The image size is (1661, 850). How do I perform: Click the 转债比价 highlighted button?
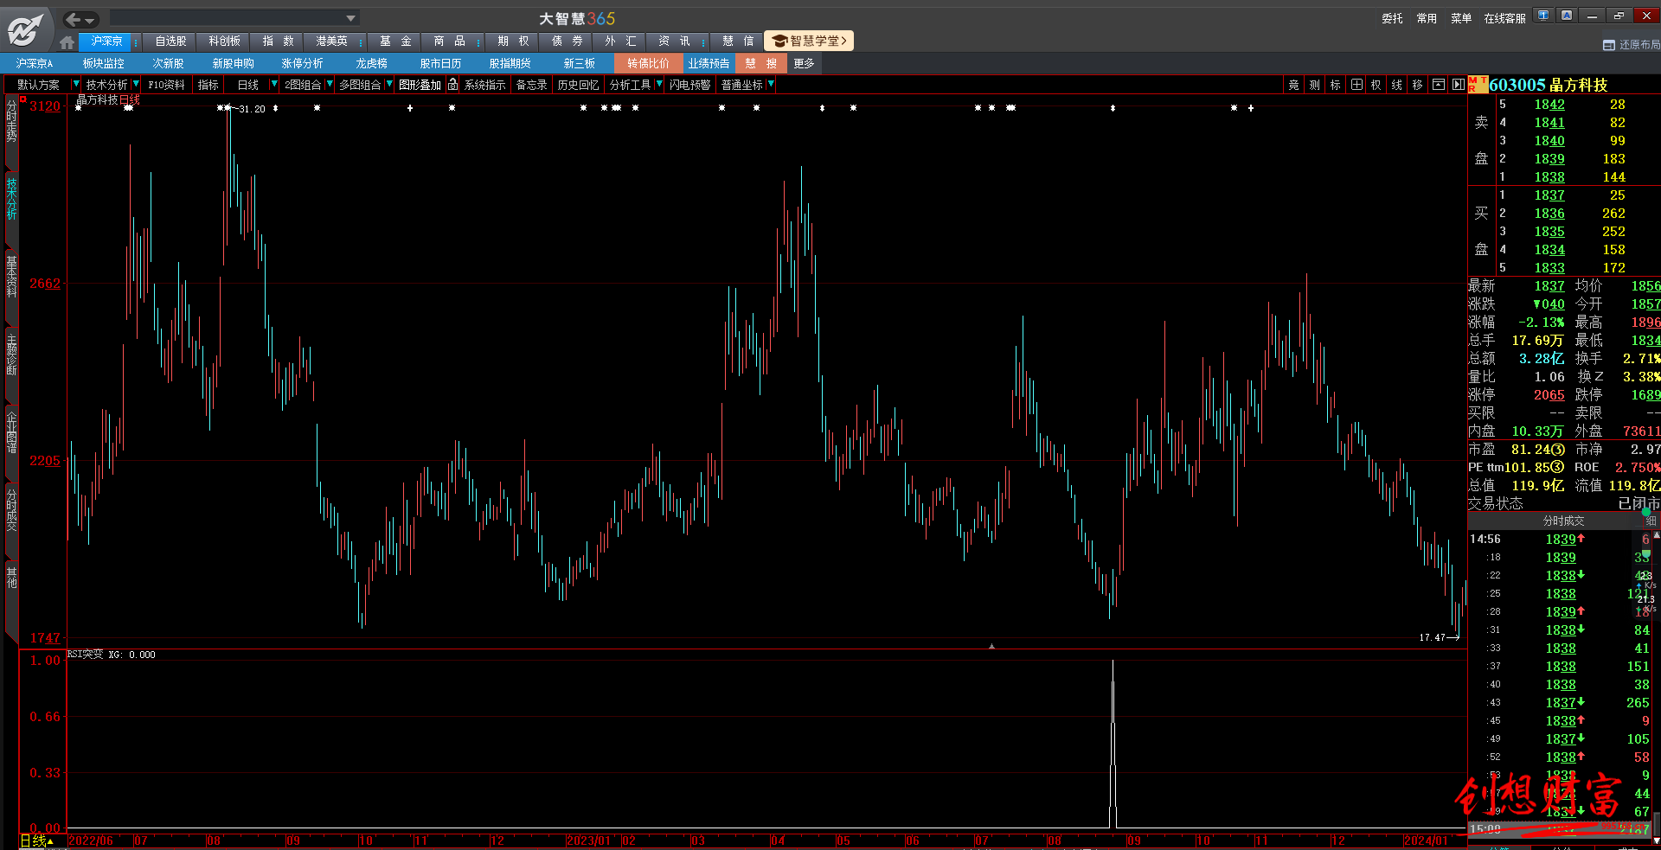(648, 63)
